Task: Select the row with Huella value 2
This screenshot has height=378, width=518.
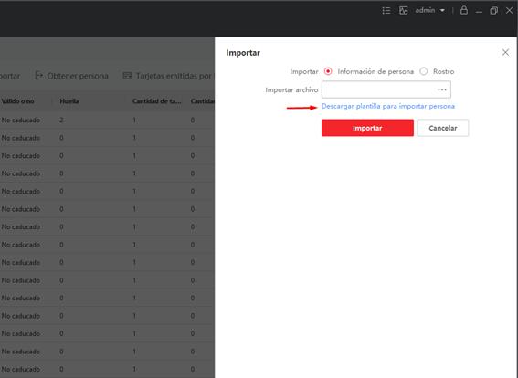Action: [x=108, y=121]
